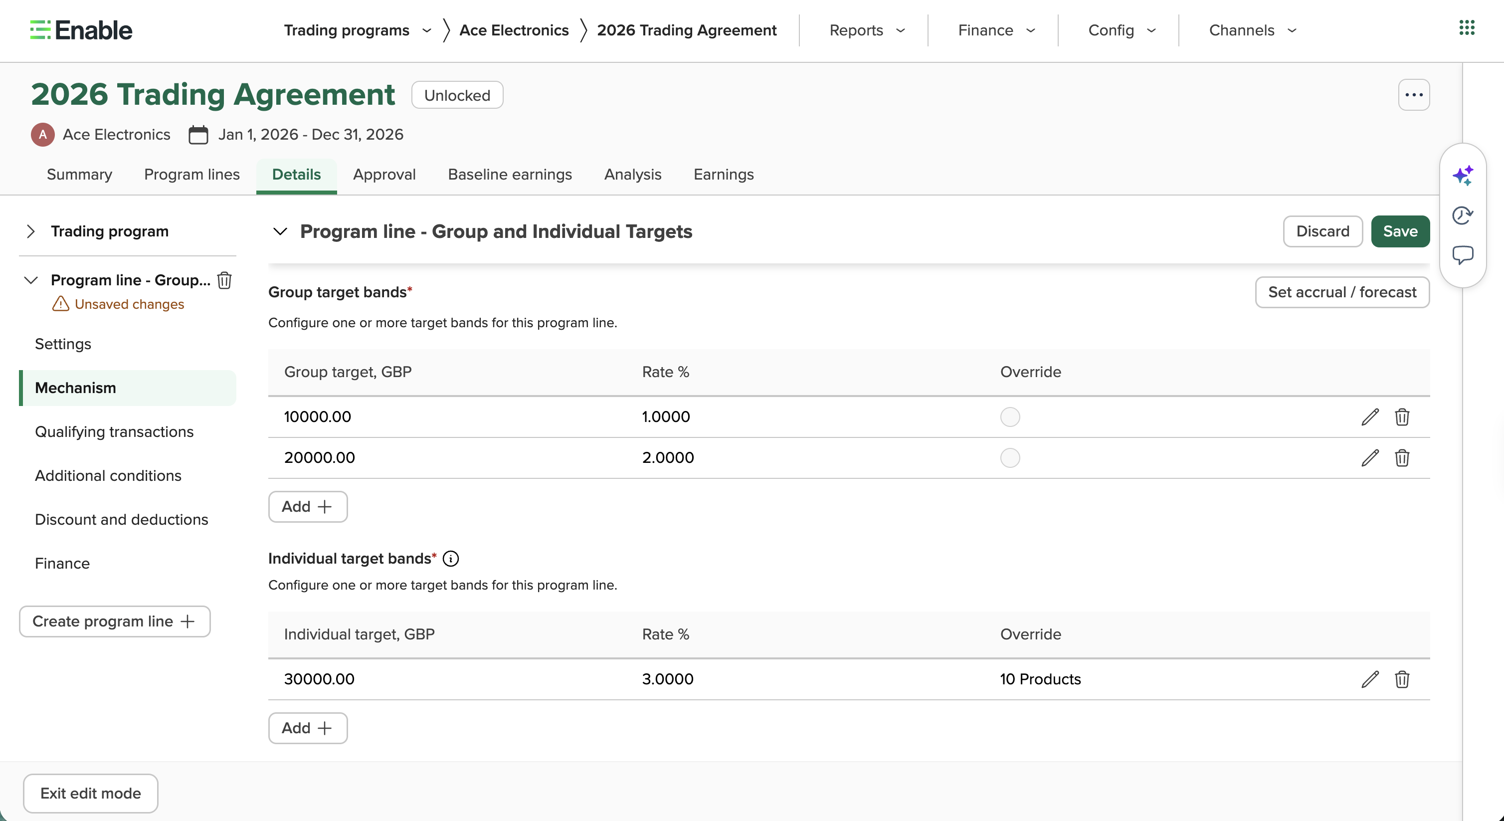Open the Channels dropdown menu

(x=1252, y=30)
